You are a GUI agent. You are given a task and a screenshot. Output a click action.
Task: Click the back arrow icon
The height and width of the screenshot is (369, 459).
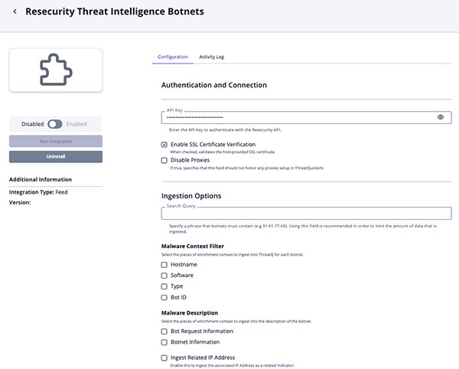[x=15, y=11]
